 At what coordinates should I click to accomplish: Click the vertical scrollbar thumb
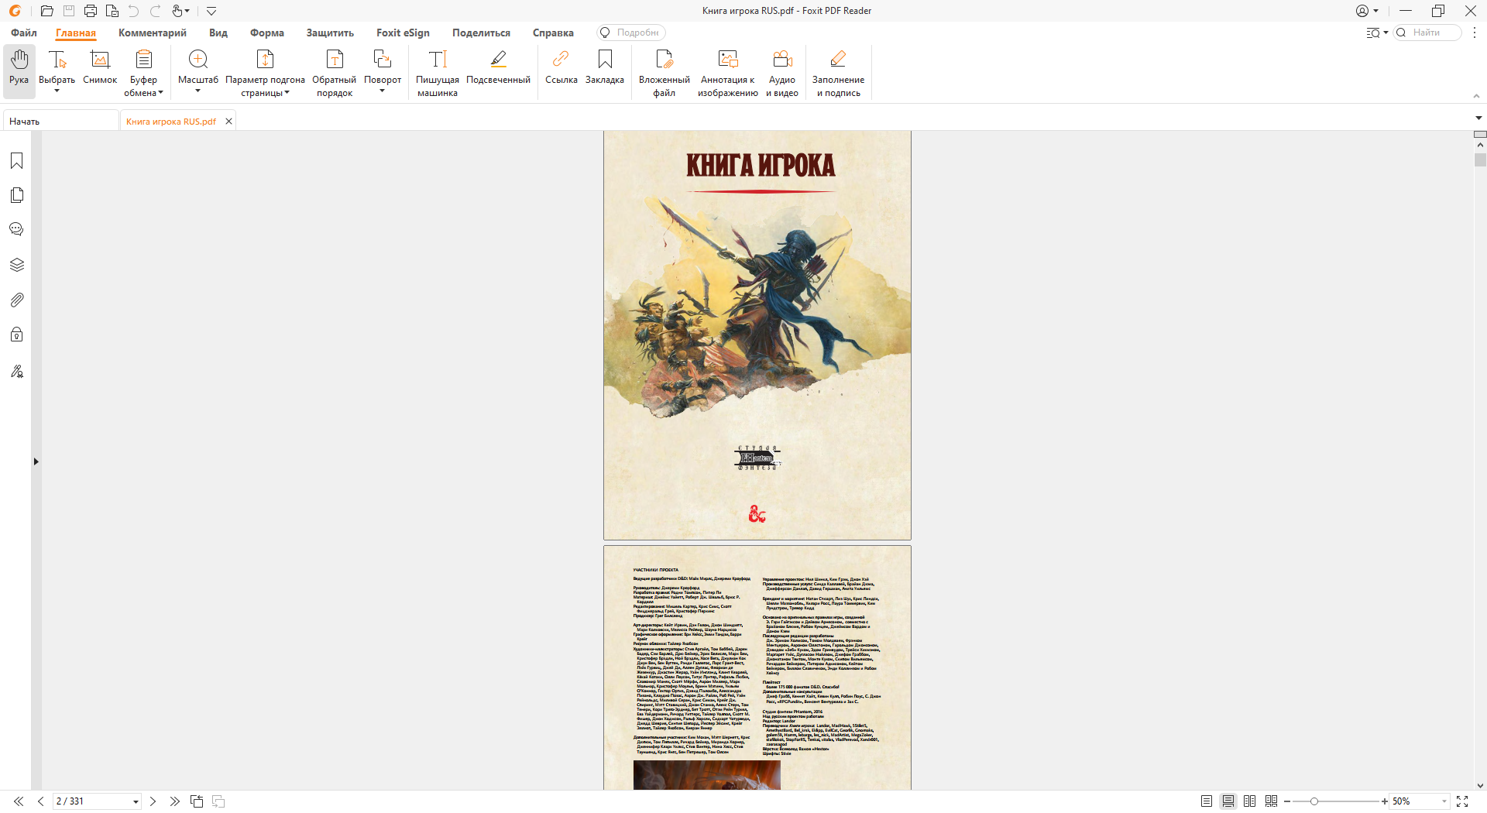coord(1480,160)
